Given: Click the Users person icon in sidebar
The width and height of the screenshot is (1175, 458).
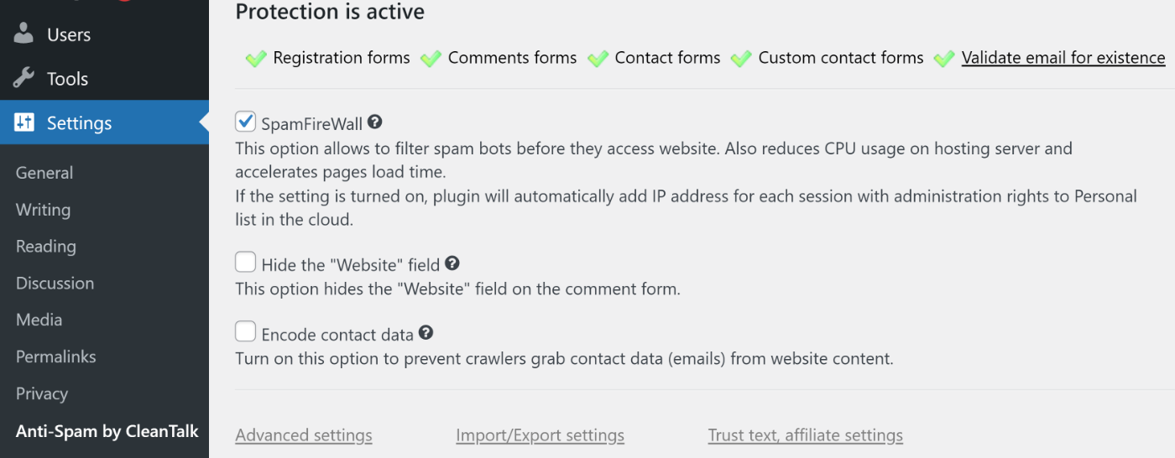Looking at the screenshot, I should tap(24, 34).
